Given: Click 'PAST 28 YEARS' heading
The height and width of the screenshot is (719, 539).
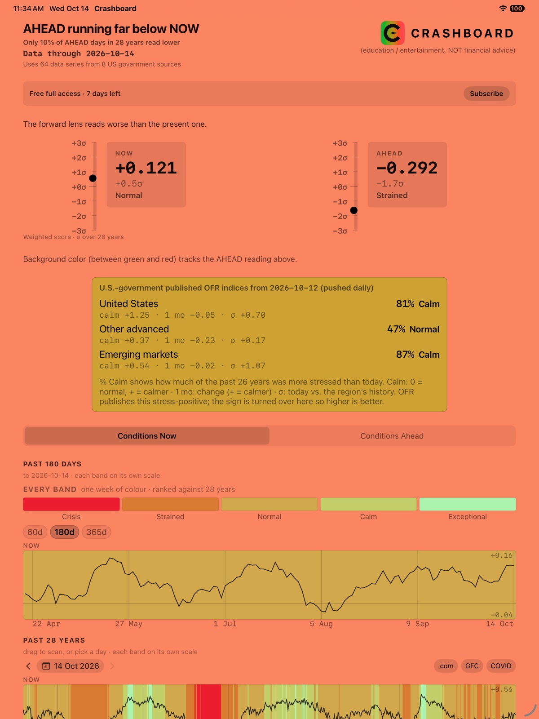Looking at the screenshot, I should tap(54, 640).
